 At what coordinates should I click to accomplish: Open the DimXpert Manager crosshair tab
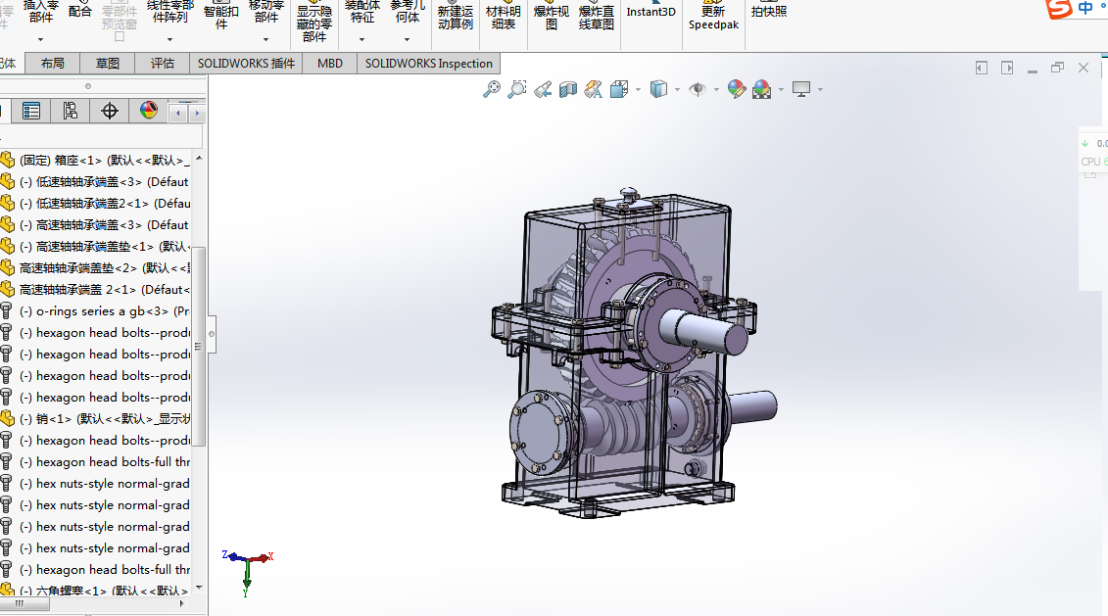(x=110, y=111)
